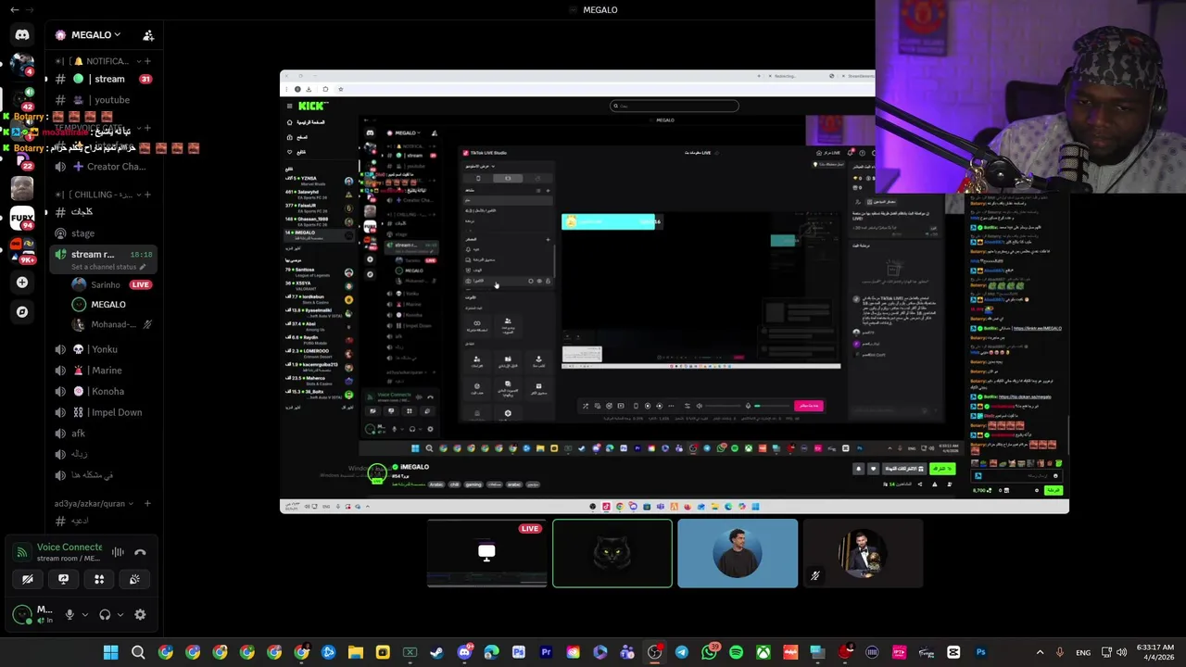Screen dimensions: 1186x667
Task: Join the Marine voice channel
Action: (x=103, y=370)
